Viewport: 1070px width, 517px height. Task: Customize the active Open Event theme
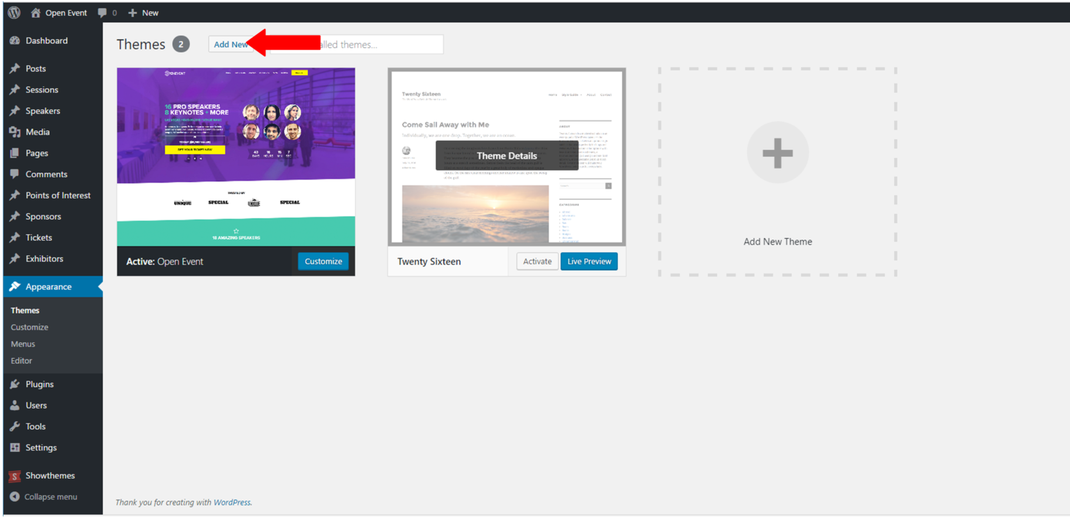tap(323, 261)
